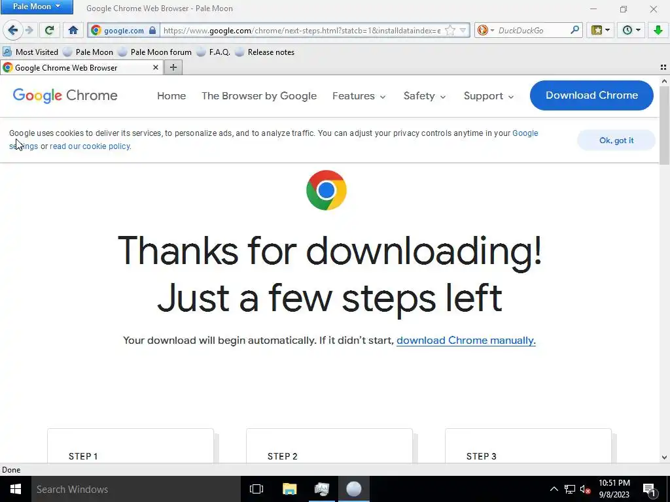Open the Pale Moon taskbar icon
The height and width of the screenshot is (502, 670).
pyautogui.click(x=354, y=489)
